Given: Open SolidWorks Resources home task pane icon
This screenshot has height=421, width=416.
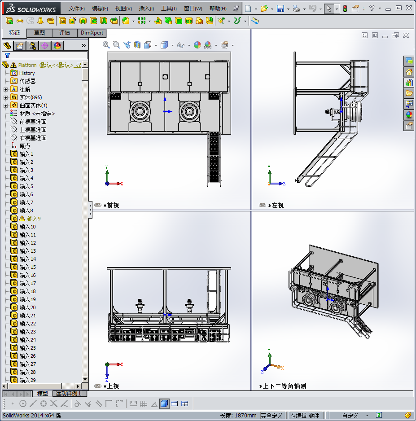Looking at the screenshot, I should coord(409,72).
